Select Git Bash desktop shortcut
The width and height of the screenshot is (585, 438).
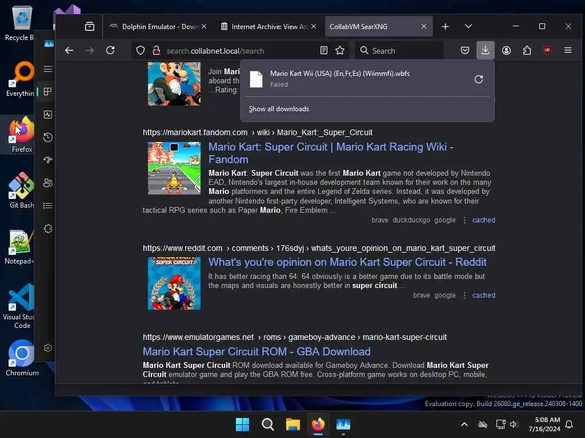click(21, 190)
